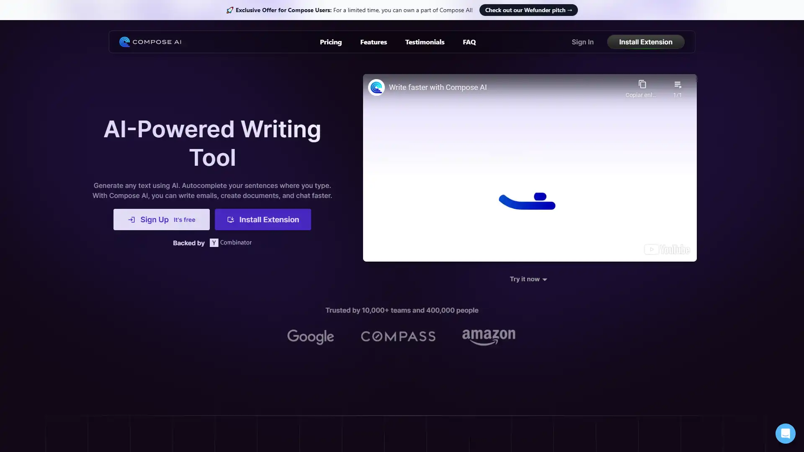The height and width of the screenshot is (452, 804).
Task: Open the Pricing page tab
Action: pos(330,42)
